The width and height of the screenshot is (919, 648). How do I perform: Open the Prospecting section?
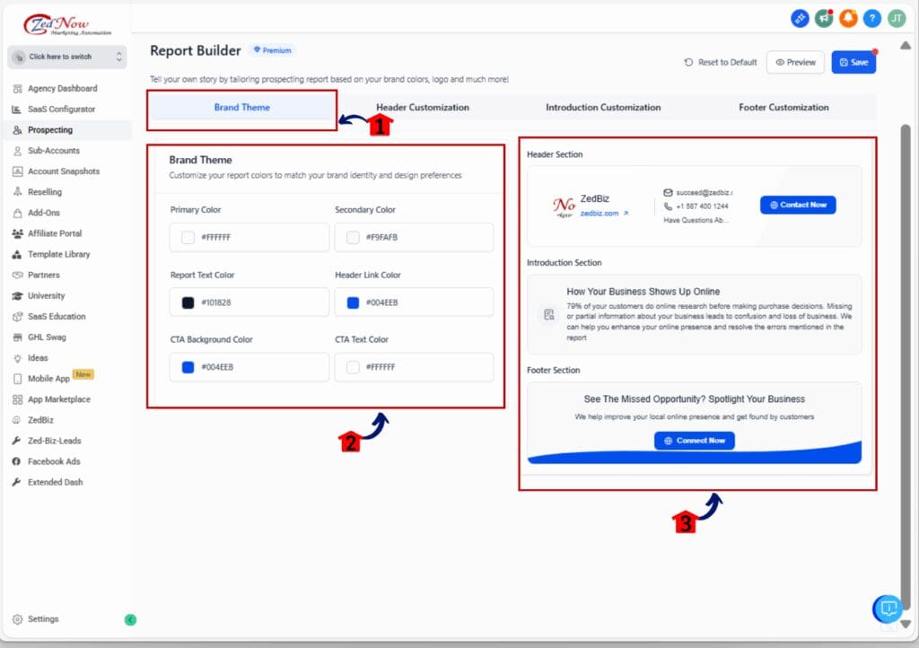coord(49,129)
